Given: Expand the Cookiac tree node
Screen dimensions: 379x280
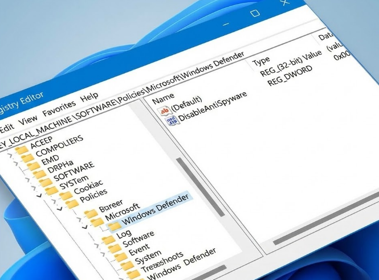Looking at the screenshot, I should point(54,201).
